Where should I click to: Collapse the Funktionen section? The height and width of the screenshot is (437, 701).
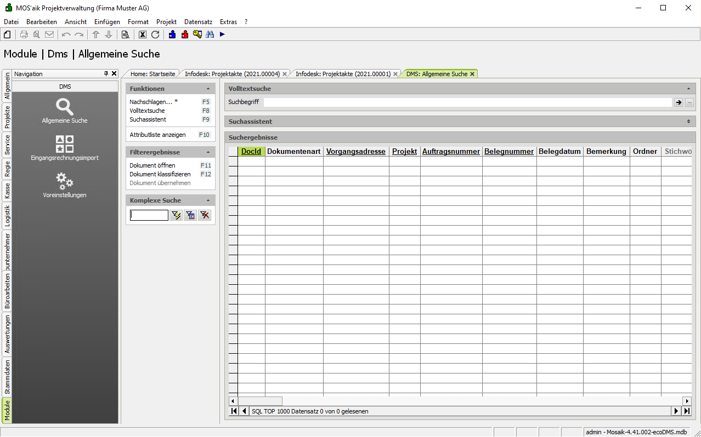(208, 89)
